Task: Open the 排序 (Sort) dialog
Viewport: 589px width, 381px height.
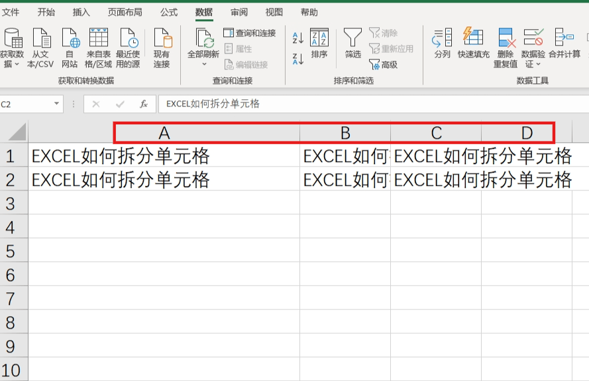Action: 319,43
